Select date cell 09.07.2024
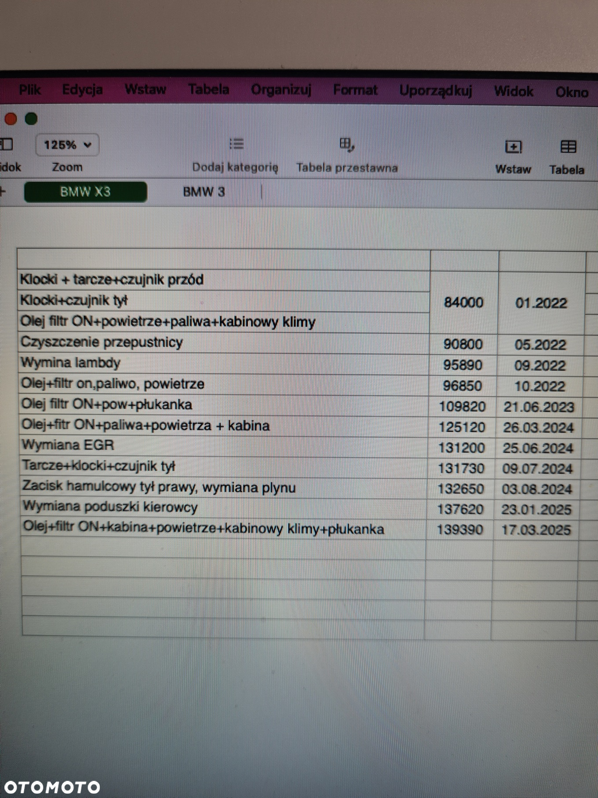The height and width of the screenshot is (798, 598). tap(537, 469)
